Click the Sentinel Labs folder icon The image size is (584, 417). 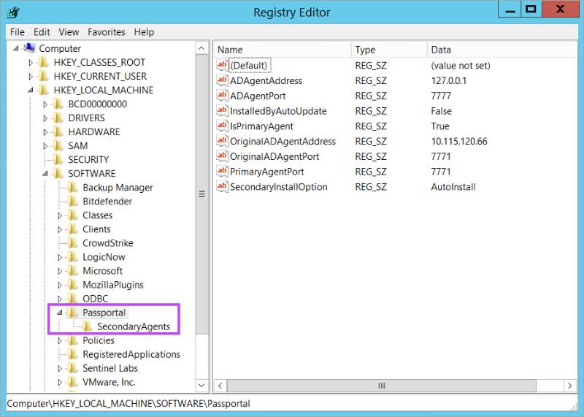[73, 368]
